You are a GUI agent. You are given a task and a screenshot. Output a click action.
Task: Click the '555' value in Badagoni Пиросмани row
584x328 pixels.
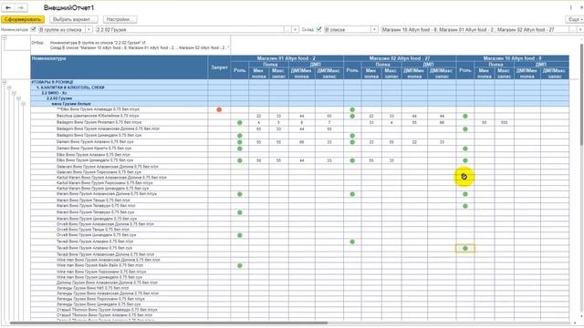[x=504, y=122]
